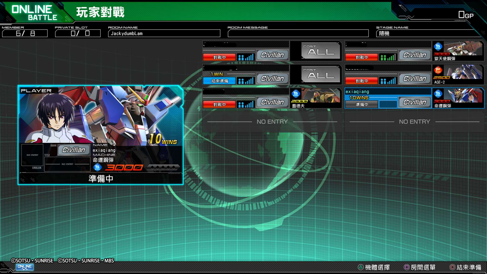487x274 pixels.
Task: Click the left NO ENTRY empty slot
Action: [272, 122]
